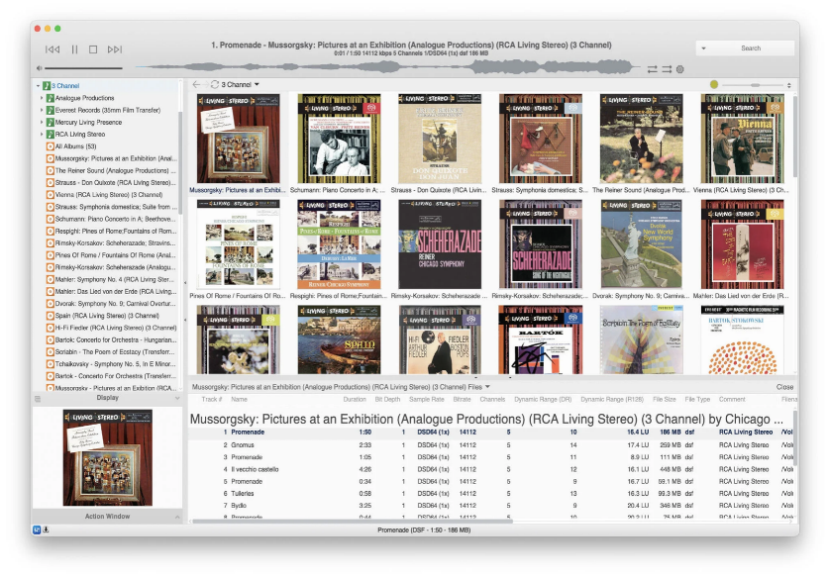828x578 pixels.
Task: Collapse the Display panel chevron
Action: tap(177, 398)
